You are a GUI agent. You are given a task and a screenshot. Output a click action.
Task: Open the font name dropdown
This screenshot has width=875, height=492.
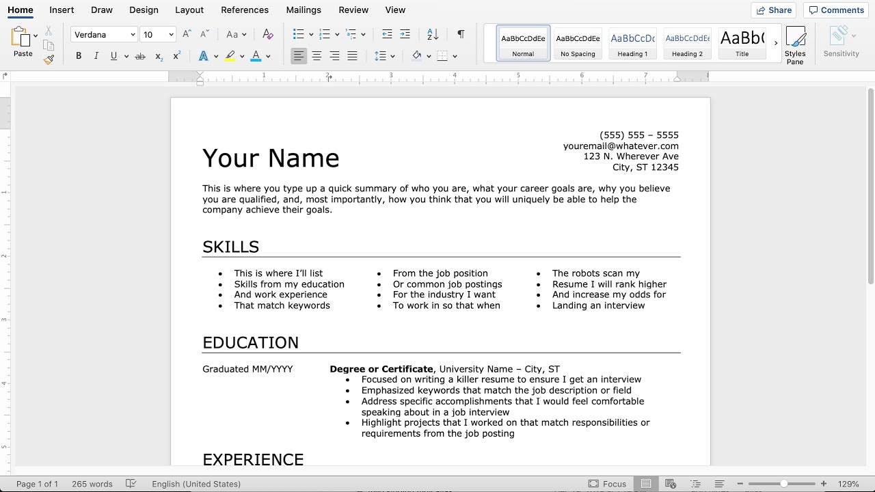(133, 35)
